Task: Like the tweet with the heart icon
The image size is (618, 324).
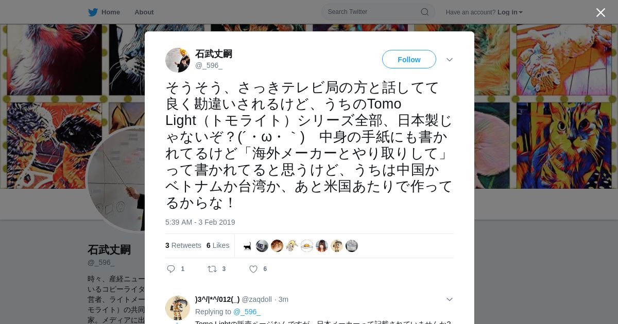Action: [253, 269]
